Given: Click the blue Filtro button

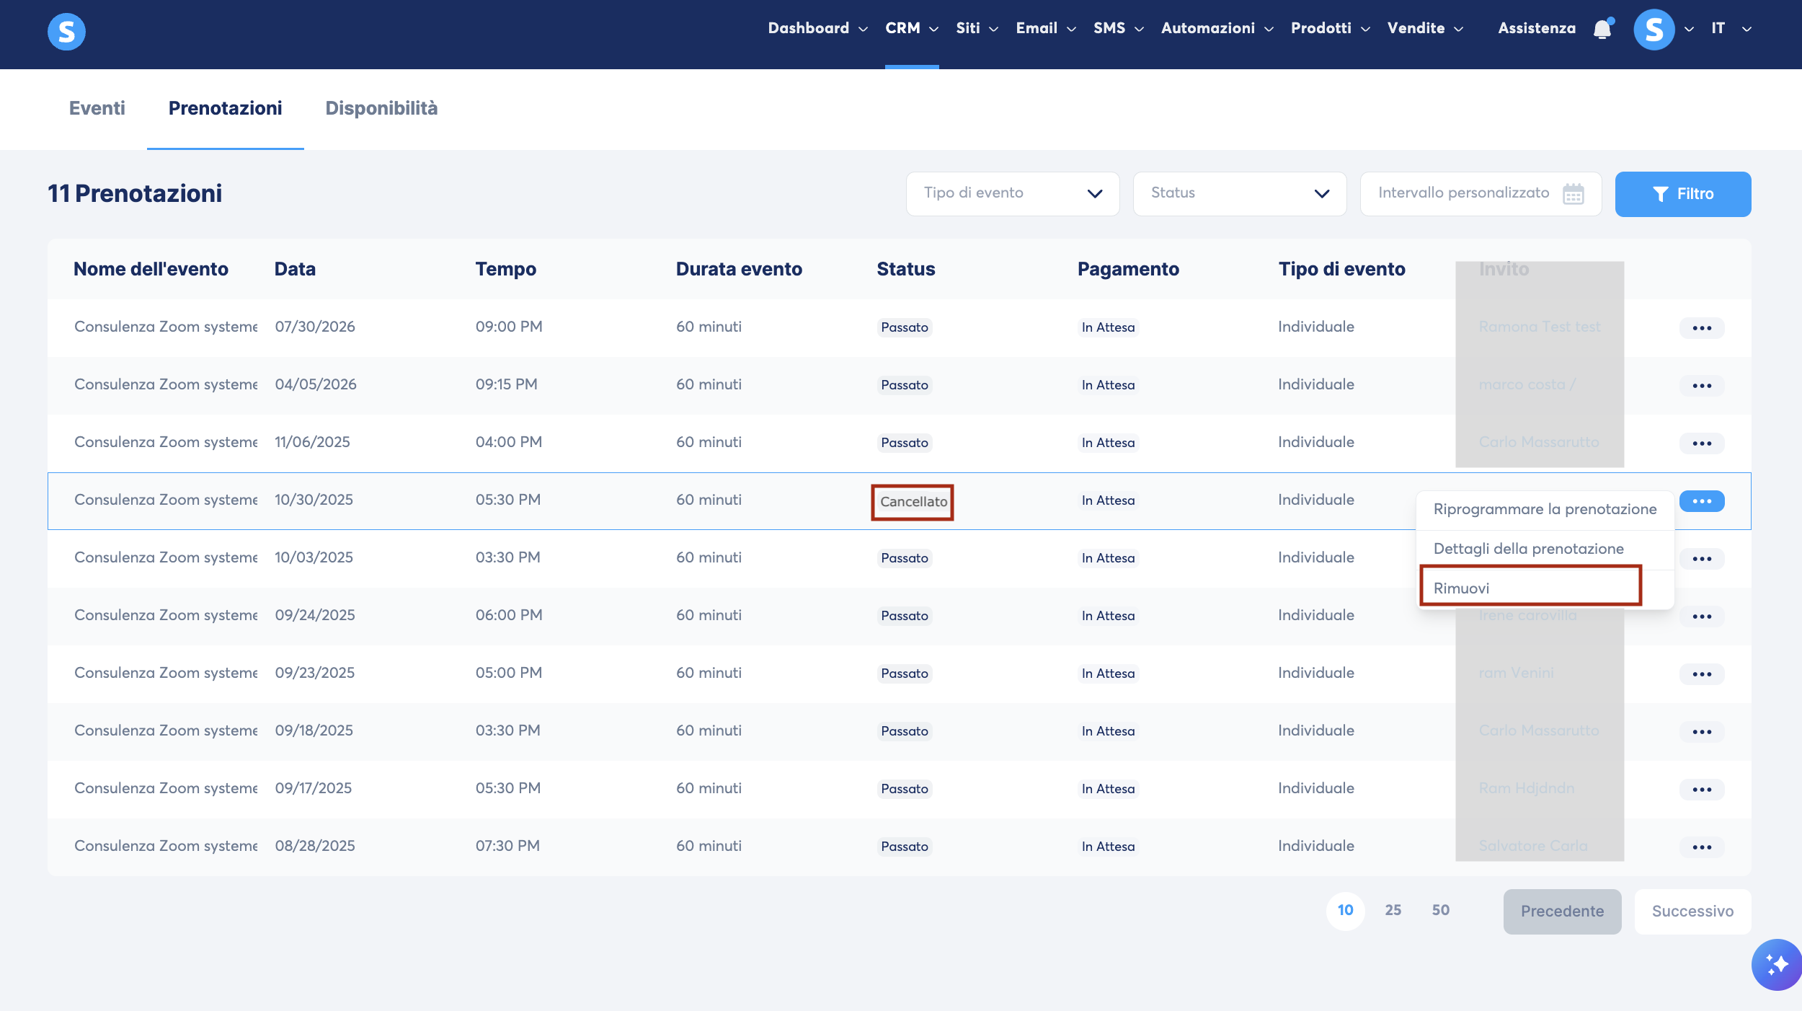Looking at the screenshot, I should (1683, 194).
